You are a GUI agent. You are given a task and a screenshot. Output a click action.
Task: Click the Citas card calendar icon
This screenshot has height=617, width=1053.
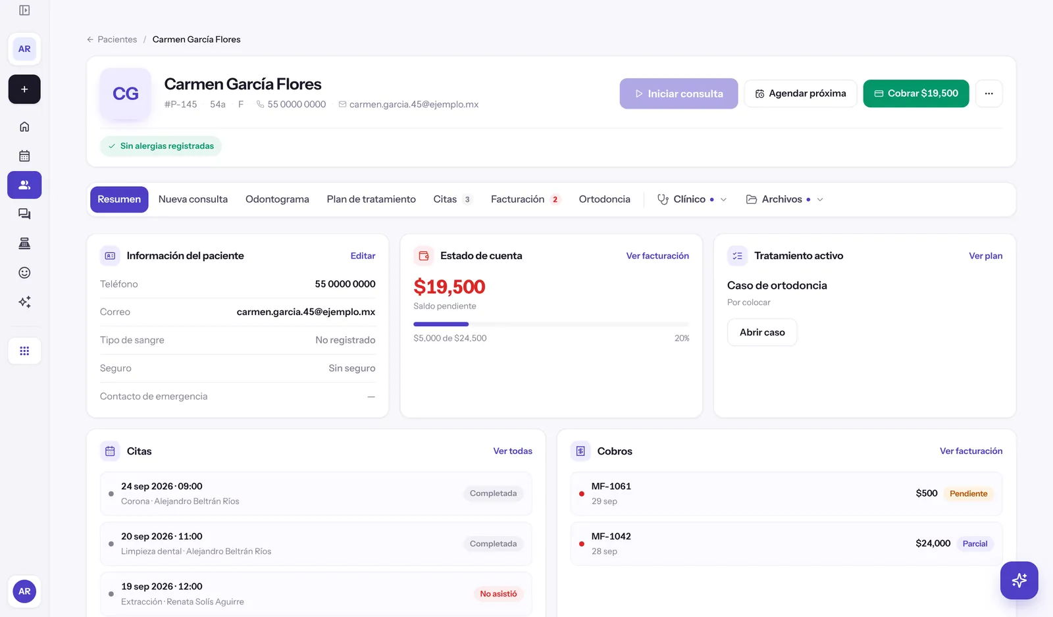tap(110, 451)
